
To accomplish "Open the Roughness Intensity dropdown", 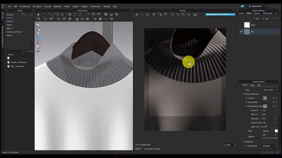I will click(x=270, y=146).
